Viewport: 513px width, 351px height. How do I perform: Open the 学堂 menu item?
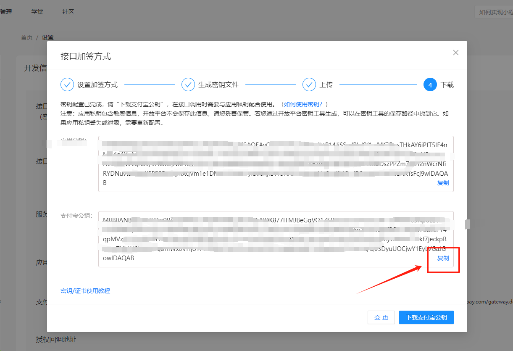[x=37, y=12]
